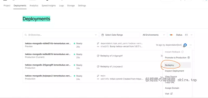Click the 25s build duration
Image resolution: width=208 pixels, height=98 pixels.
click(x=78, y=57)
